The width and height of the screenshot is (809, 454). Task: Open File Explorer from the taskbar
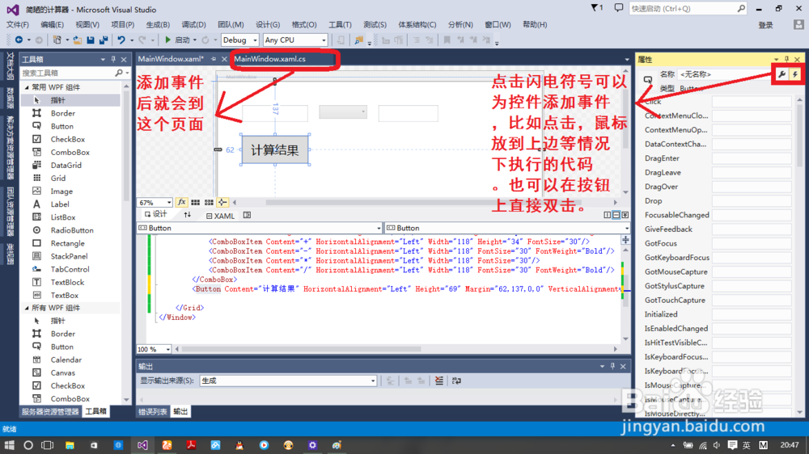(70, 445)
